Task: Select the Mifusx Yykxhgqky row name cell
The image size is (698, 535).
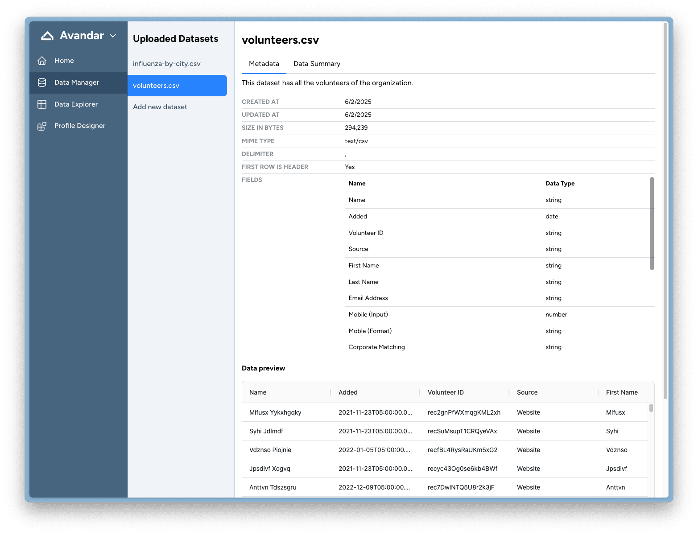Action: (x=275, y=412)
